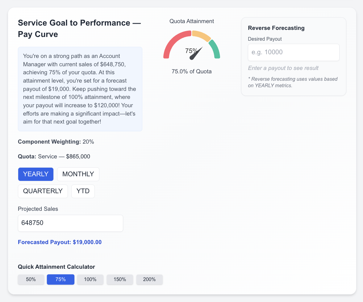Click the "75.0% of Quota" label
Image resolution: width=363 pixels, height=302 pixels.
tap(192, 71)
